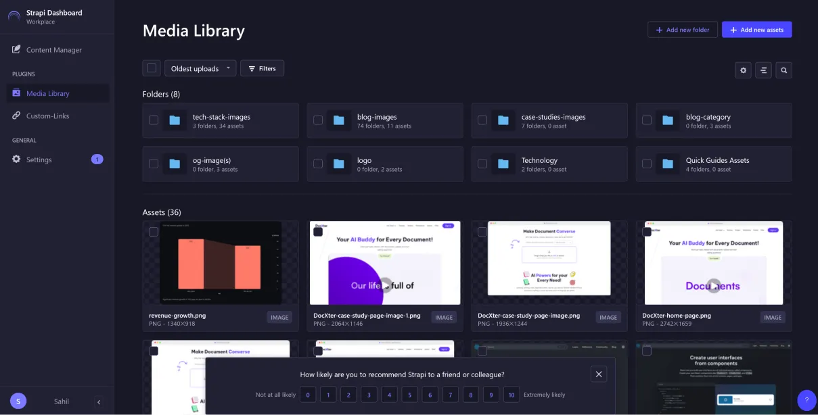This screenshot has width=818, height=415.
Task: Select the logo folder checkbox
Action: pos(318,164)
